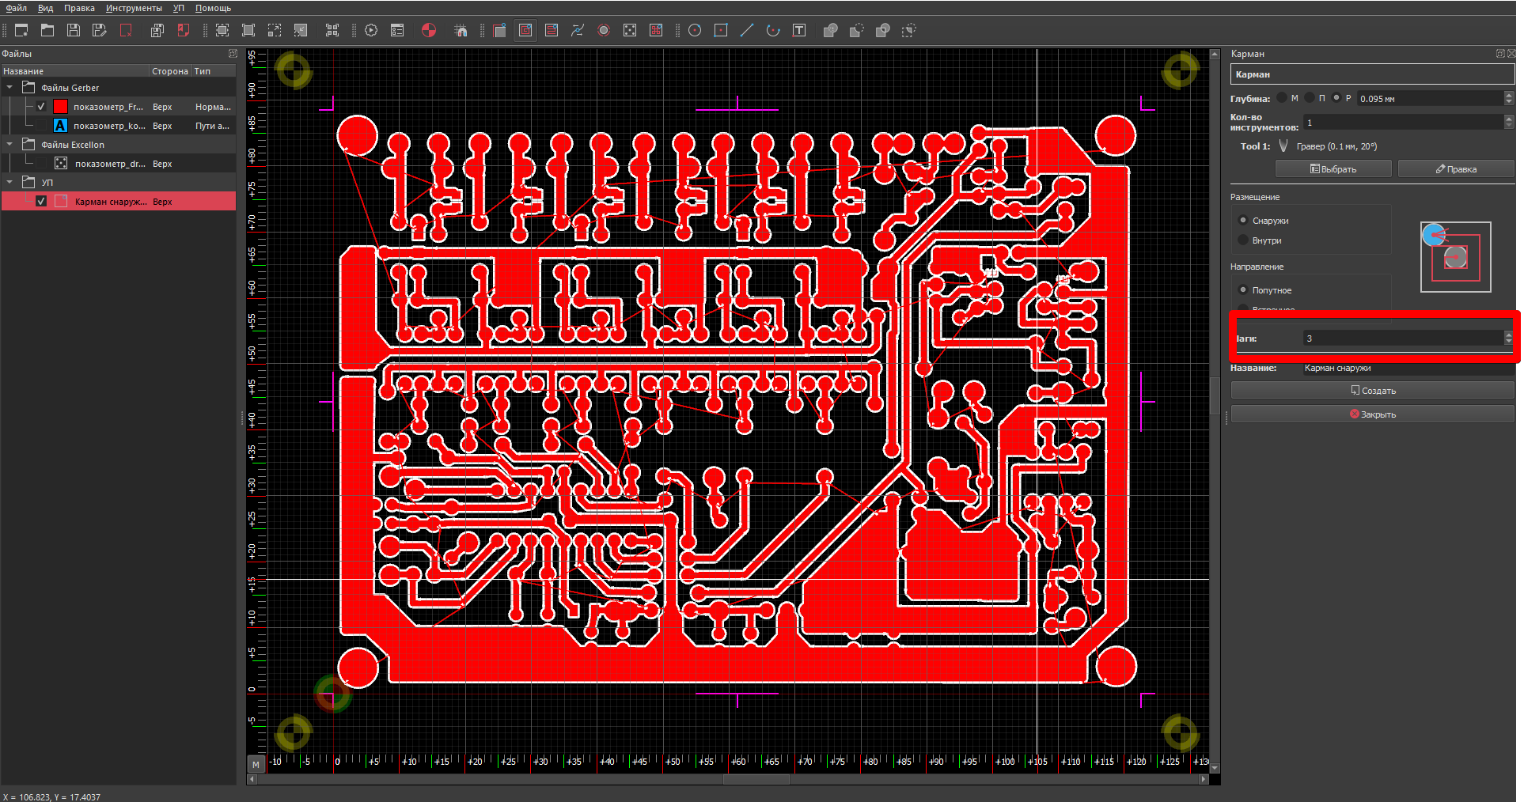Viewport: 1524px width, 802px height.
Task: Click the red page toolbar icon
Action: pyautogui.click(x=184, y=30)
